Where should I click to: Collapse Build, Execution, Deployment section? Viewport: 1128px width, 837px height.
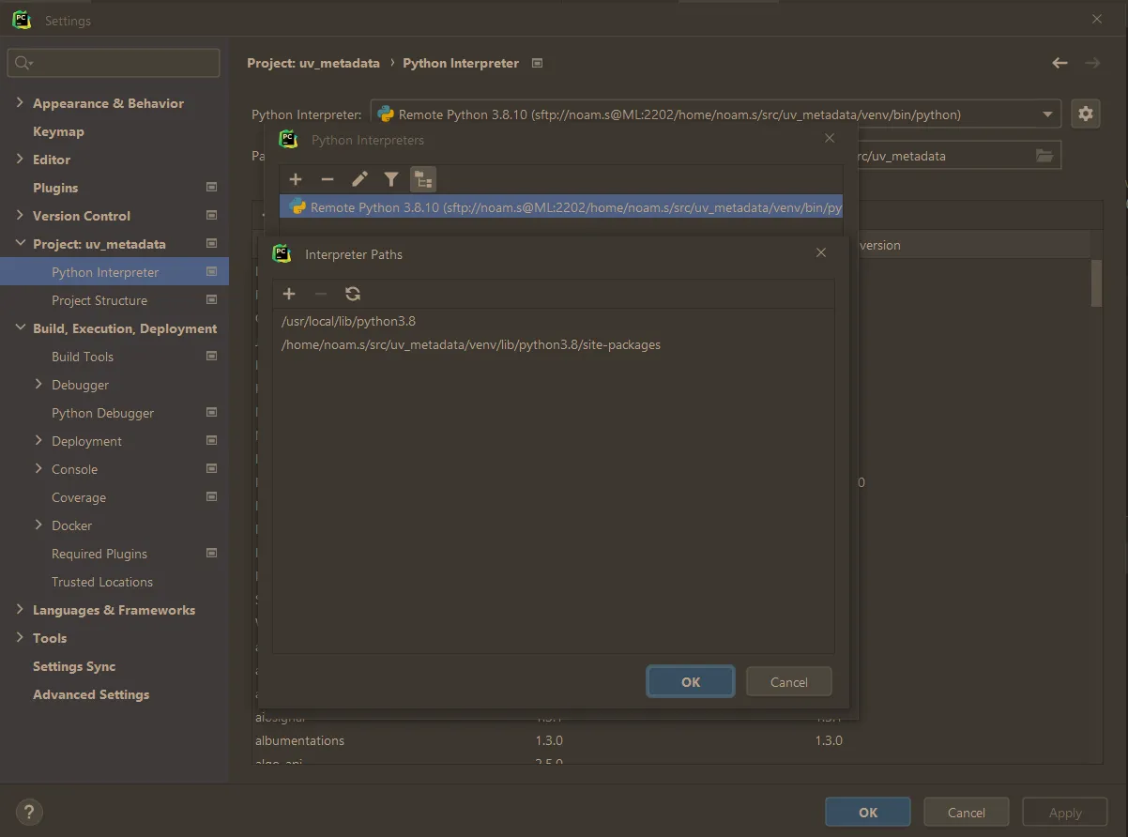tap(20, 328)
